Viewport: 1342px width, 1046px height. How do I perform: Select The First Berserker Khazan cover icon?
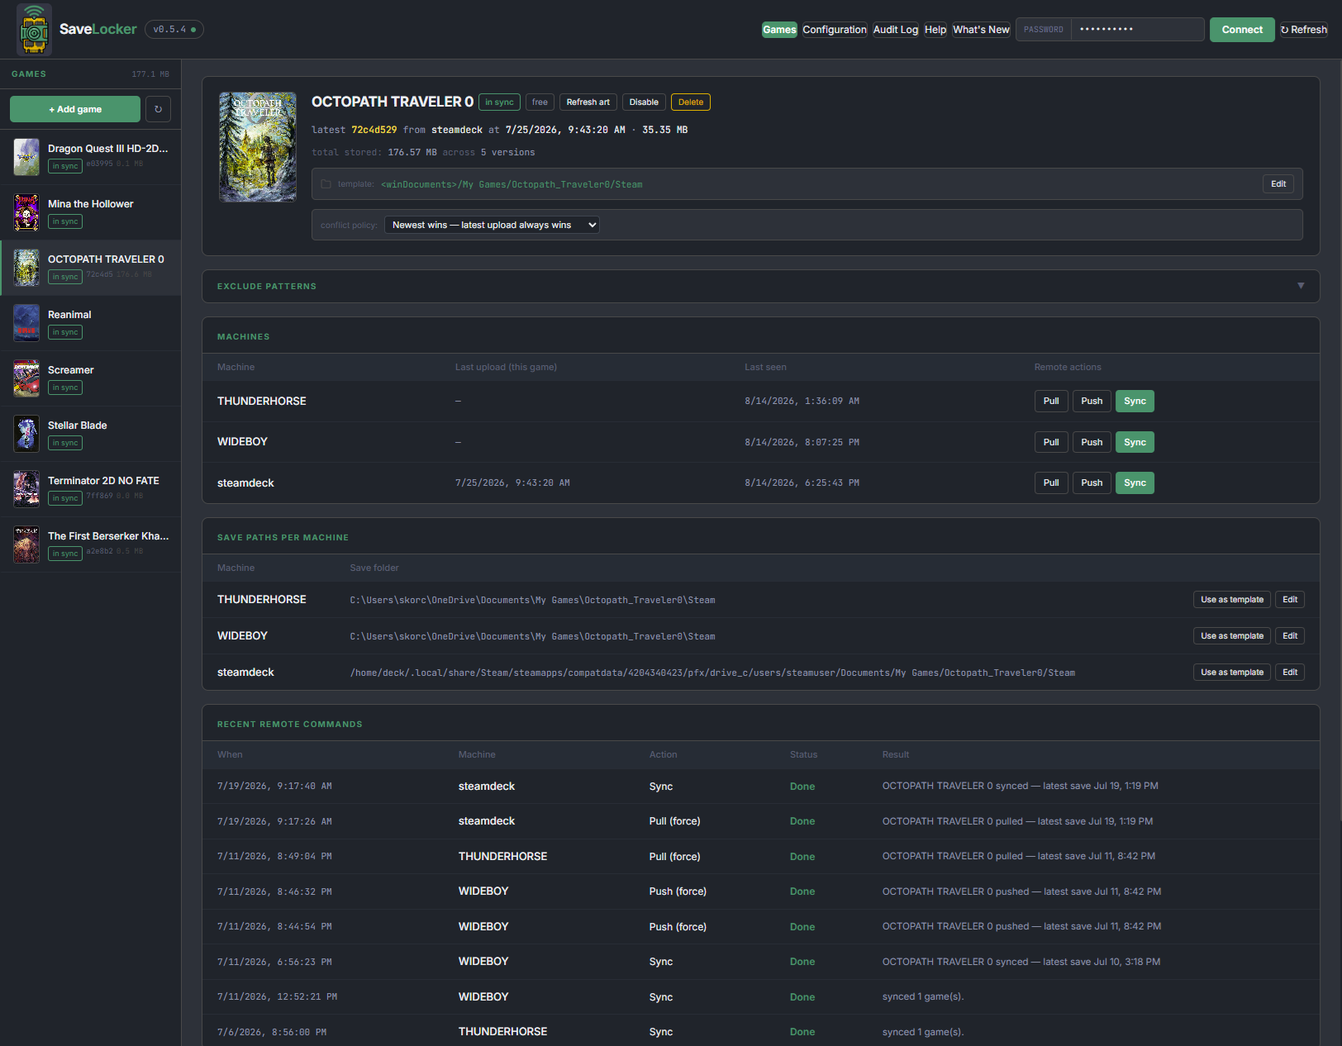(x=26, y=544)
